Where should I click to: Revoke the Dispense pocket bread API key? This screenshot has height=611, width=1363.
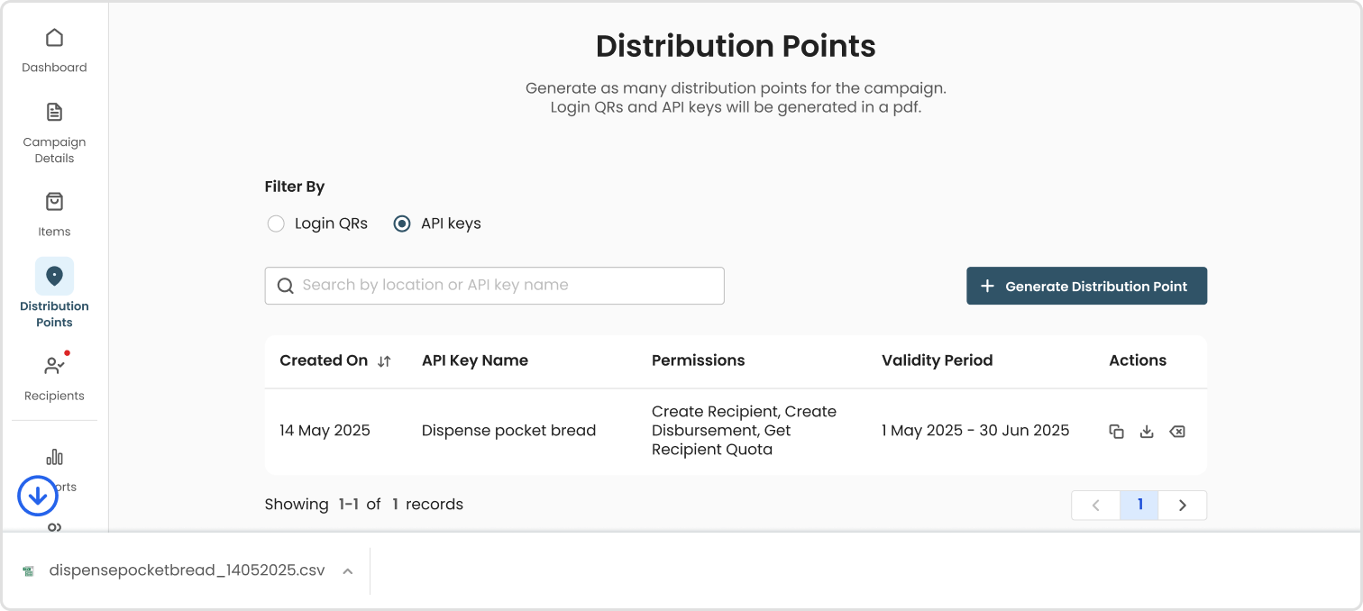coord(1176,432)
